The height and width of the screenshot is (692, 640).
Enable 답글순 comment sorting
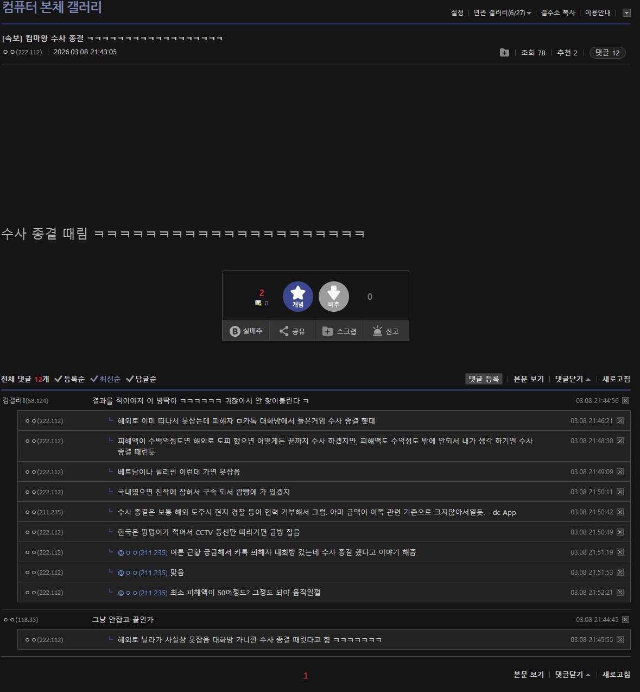pos(142,379)
